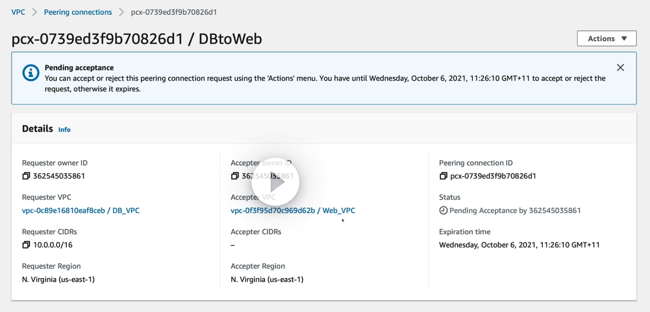The height and width of the screenshot is (312, 650).
Task: Go to the VPC breadcrumb
Action: tap(18, 12)
